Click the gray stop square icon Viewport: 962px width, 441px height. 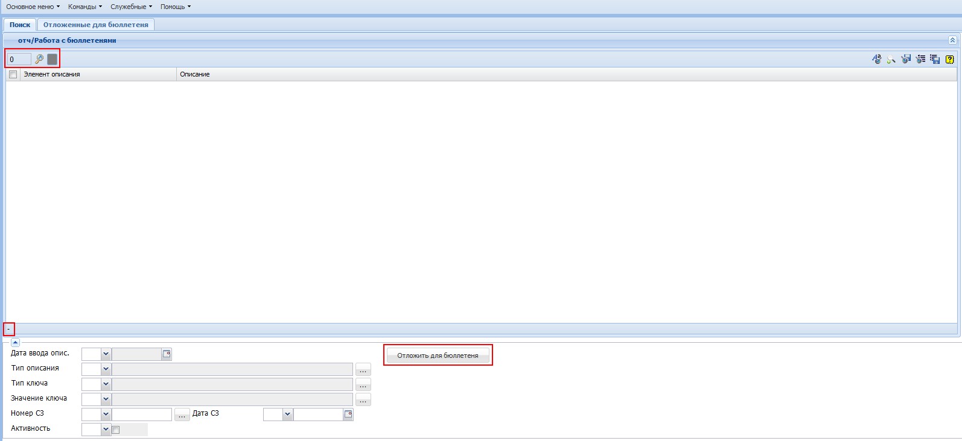pyautogui.click(x=53, y=59)
